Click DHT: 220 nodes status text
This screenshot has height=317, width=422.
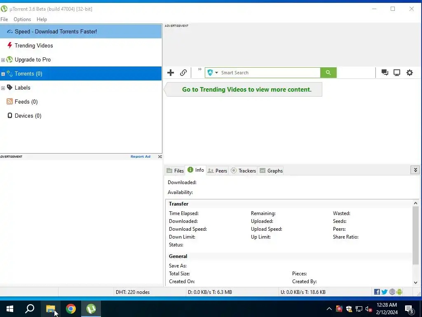click(133, 292)
